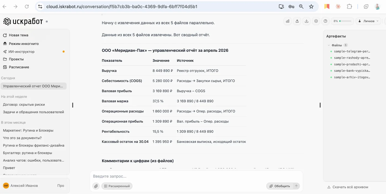Click the browser address bar URL
Screen dimensions: 386x194
(x=122, y=7)
